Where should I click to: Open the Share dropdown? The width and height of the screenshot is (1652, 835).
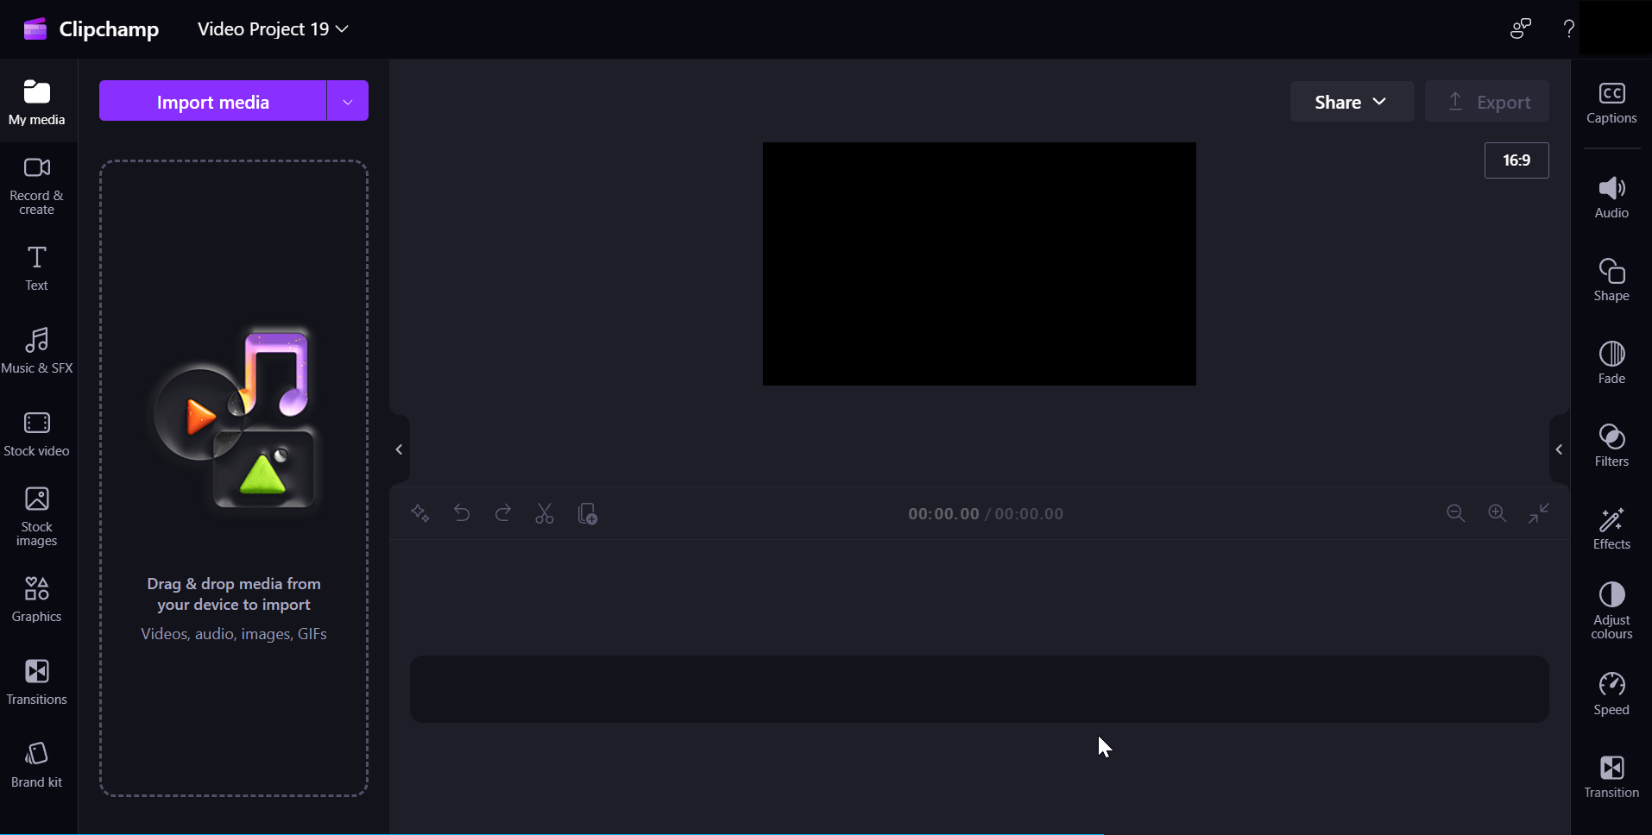(x=1352, y=102)
